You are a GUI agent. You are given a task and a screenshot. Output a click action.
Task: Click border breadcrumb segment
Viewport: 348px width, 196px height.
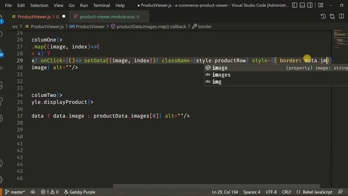point(202,27)
